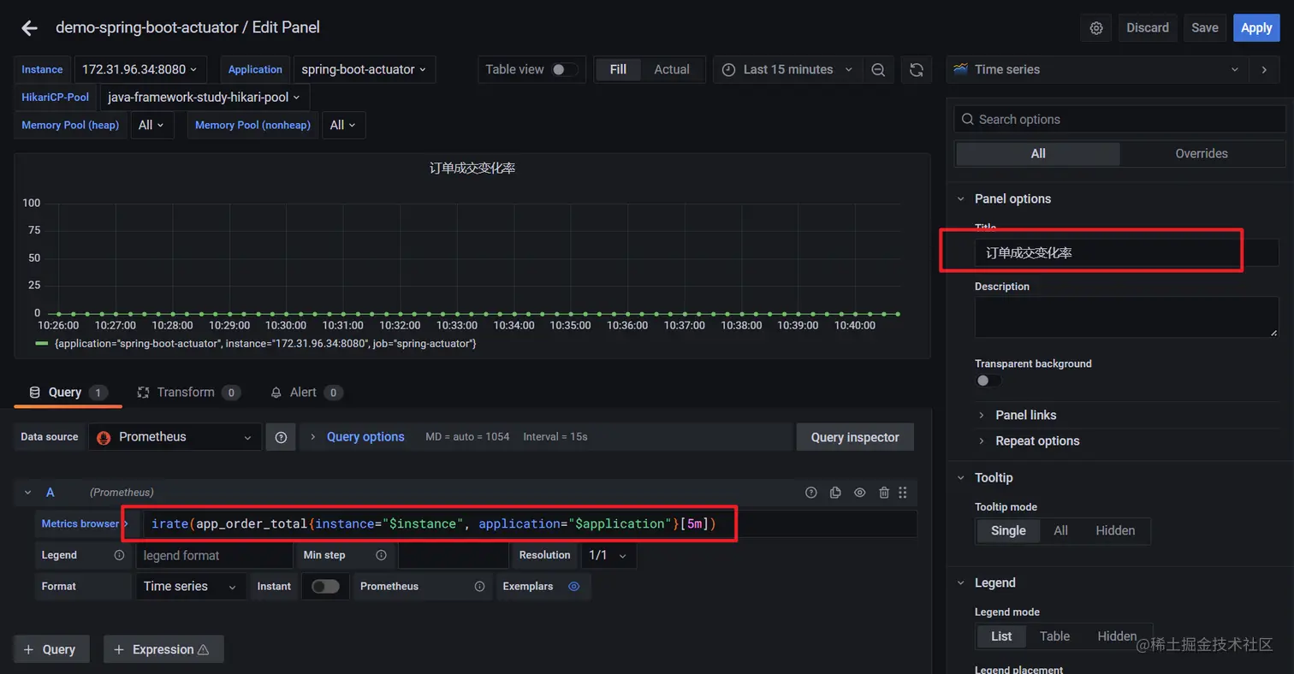Duplicate query A with copy icon
The image size is (1294, 674).
tap(835, 492)
